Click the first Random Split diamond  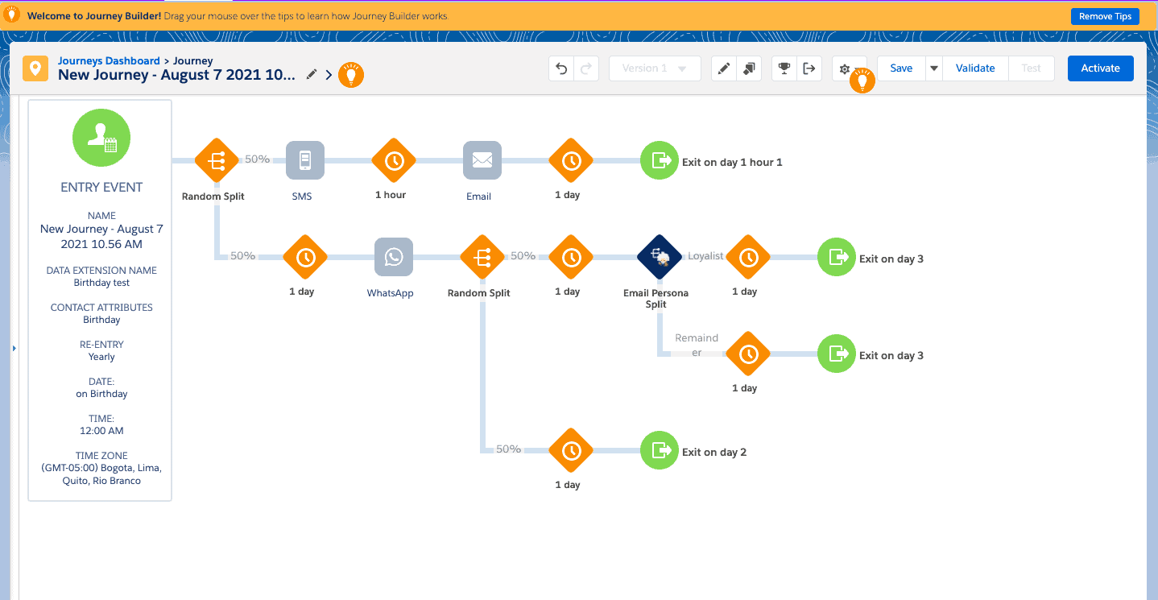tap(217, 160)
